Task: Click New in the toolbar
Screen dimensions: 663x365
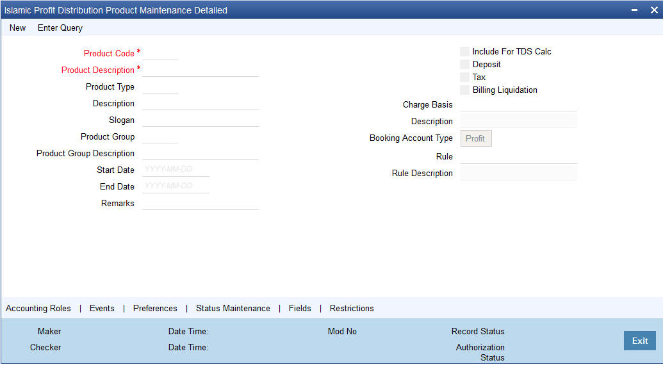Action: 18,28
